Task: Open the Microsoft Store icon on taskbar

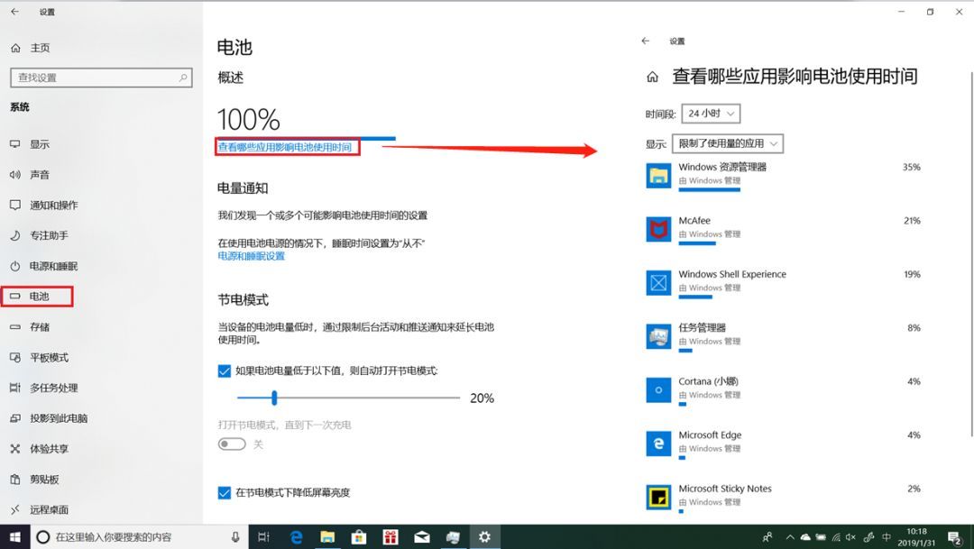Action: 358,537
